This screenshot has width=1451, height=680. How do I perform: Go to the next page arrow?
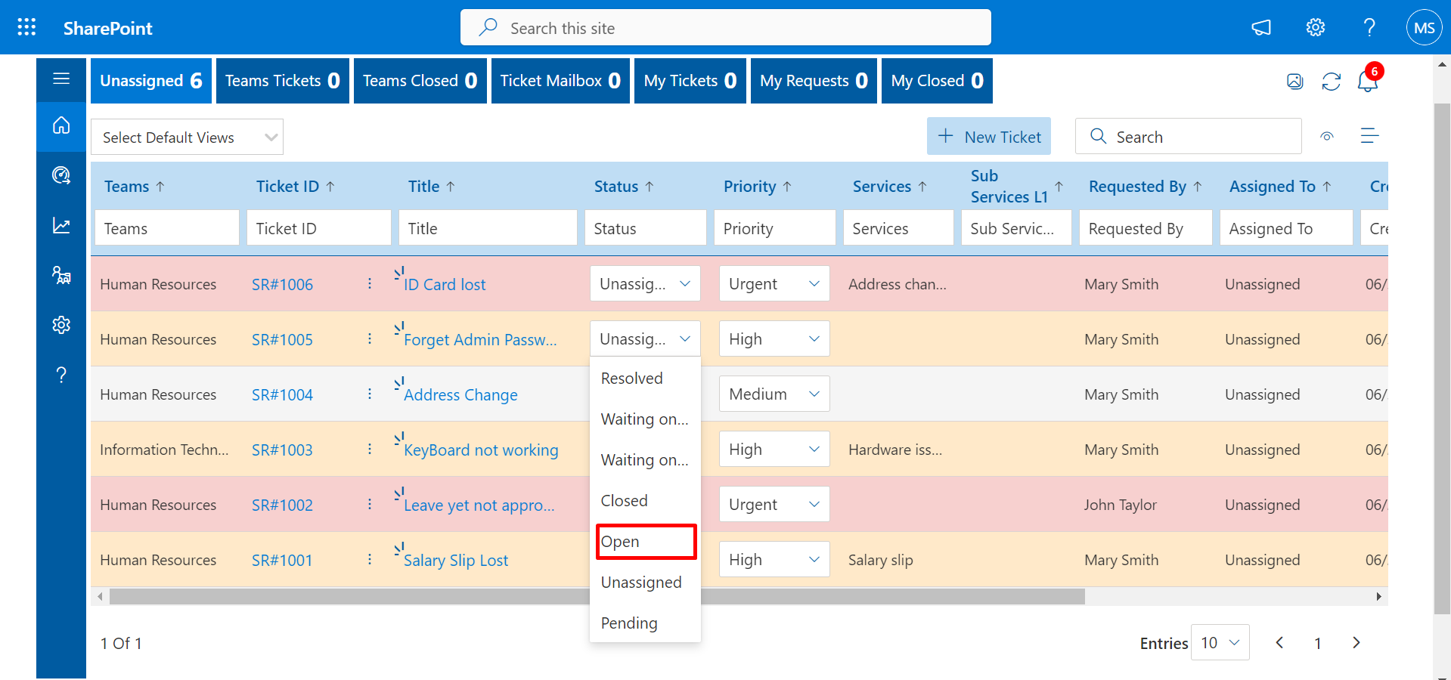[x=1356, y=642]
